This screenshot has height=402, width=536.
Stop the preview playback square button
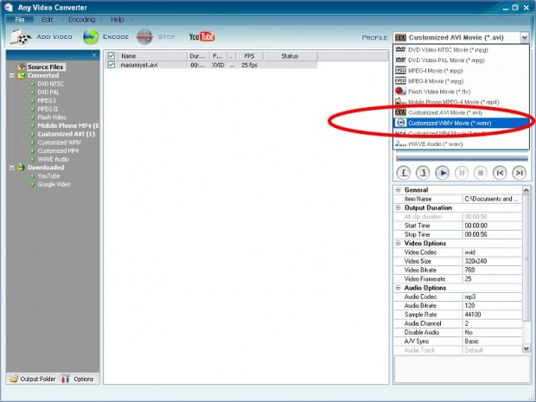[x=481, y=173]
